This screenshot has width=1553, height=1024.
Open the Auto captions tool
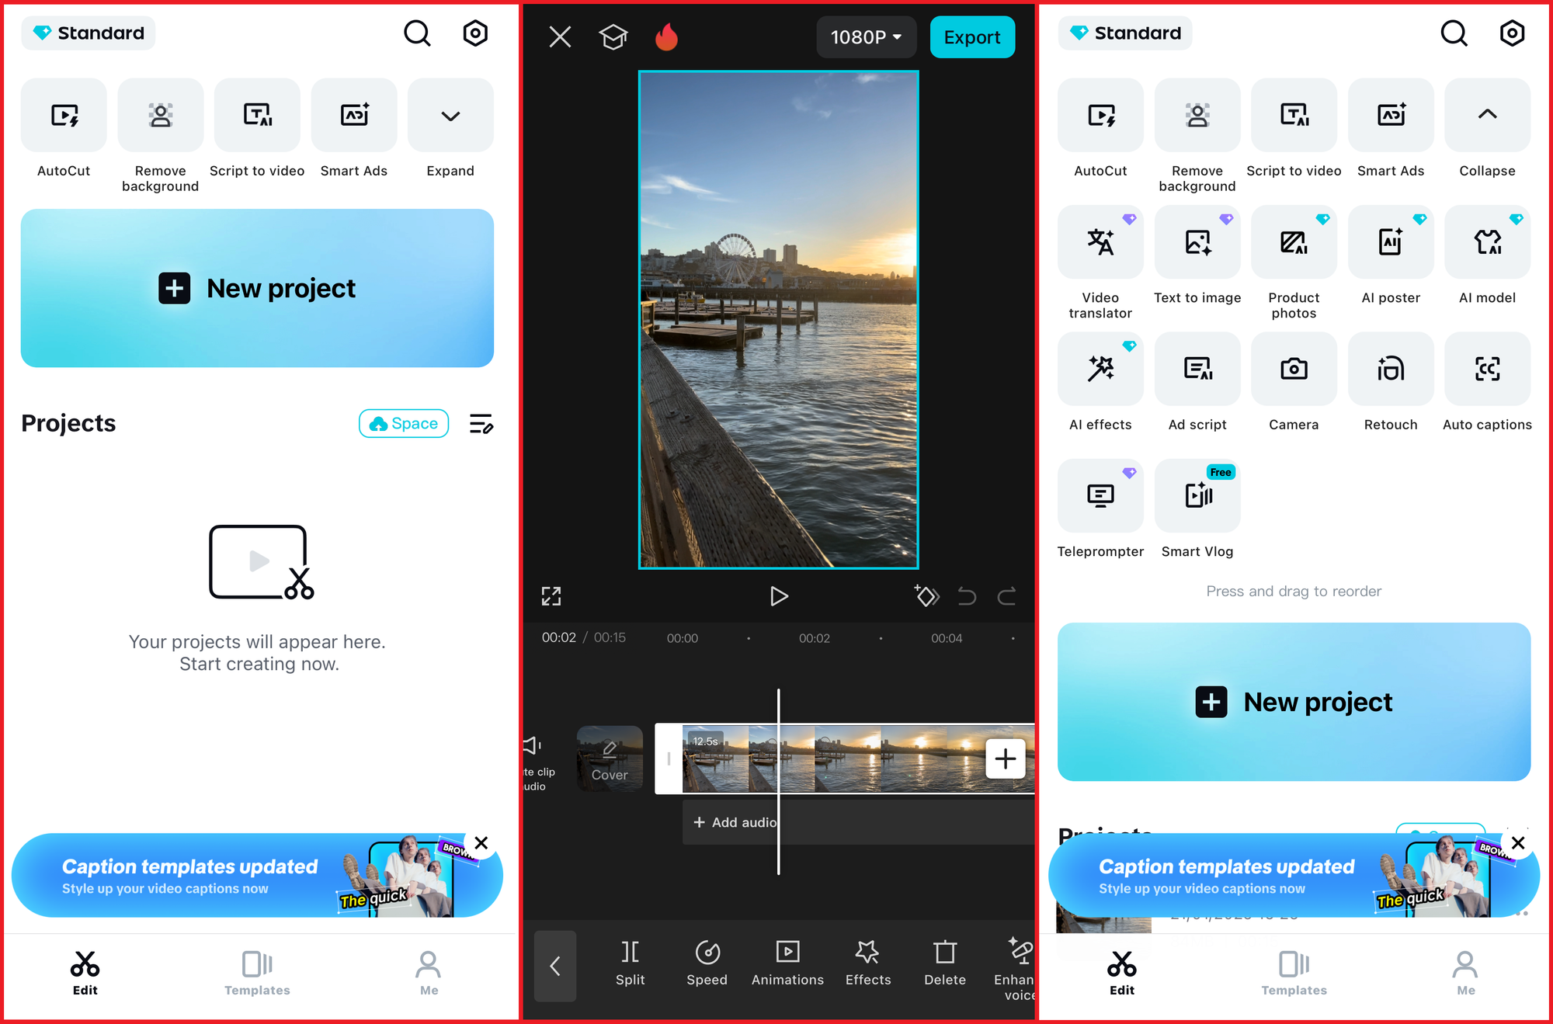click(x=1486, y=369)
